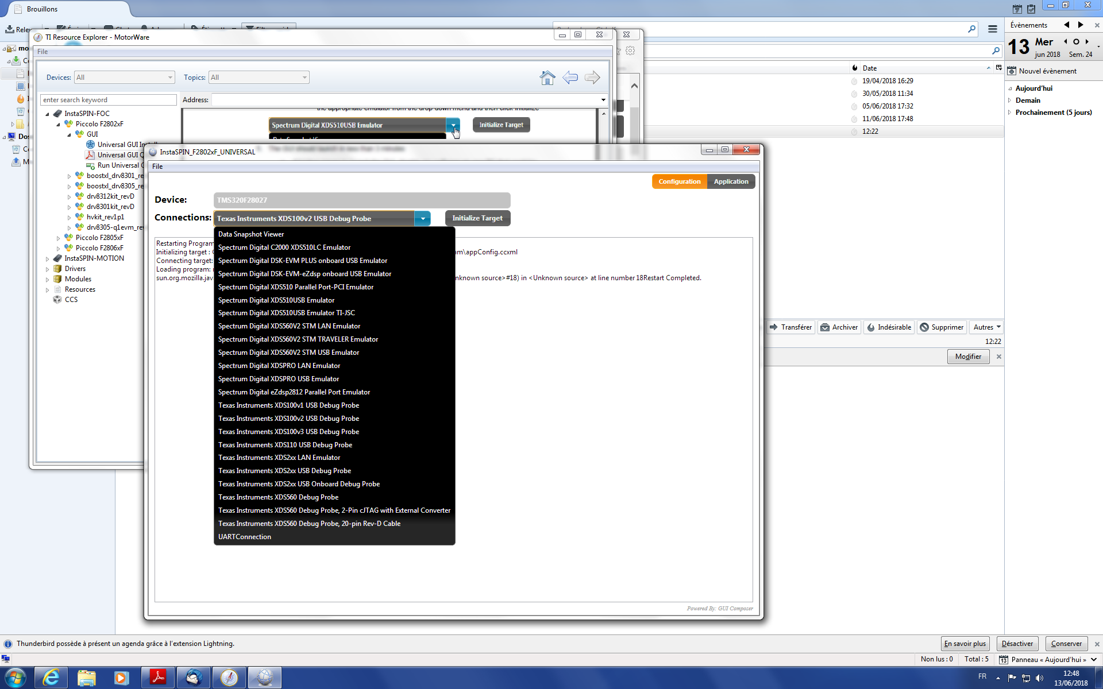Screen dimensions: 1103x689
Task: Expand the InstaSPIN-MOTION tree node
Action: click(x=48, y=258)
